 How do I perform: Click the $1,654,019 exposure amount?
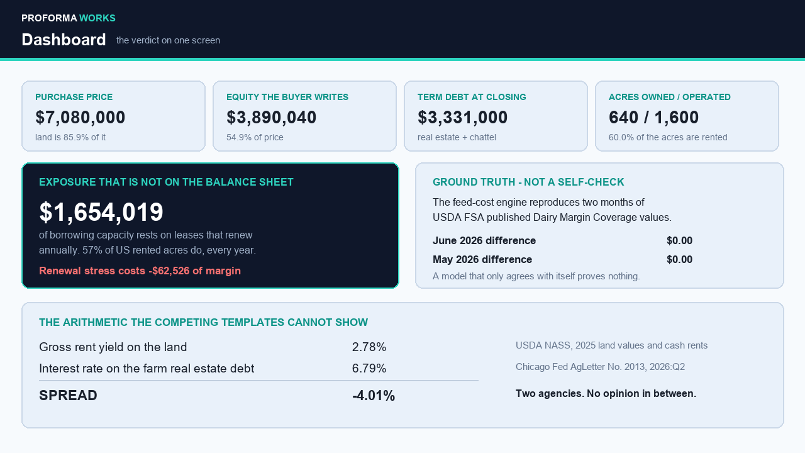point(101,212)
